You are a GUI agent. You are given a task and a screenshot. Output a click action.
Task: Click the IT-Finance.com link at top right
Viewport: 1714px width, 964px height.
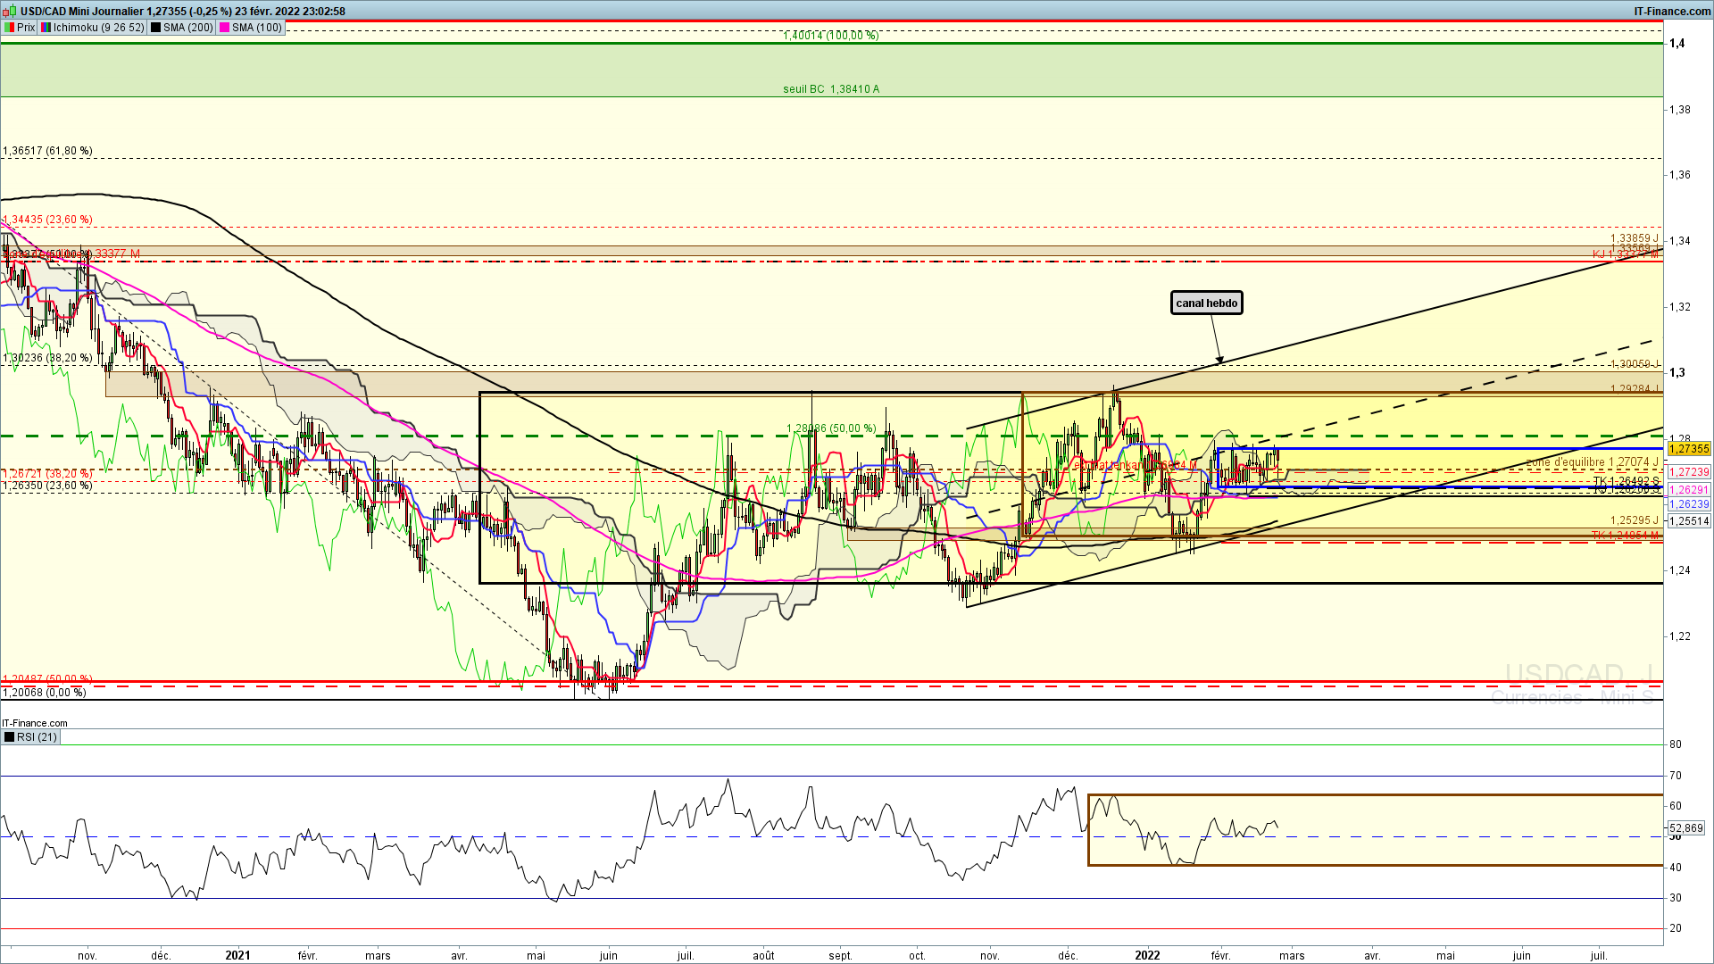1672,12
